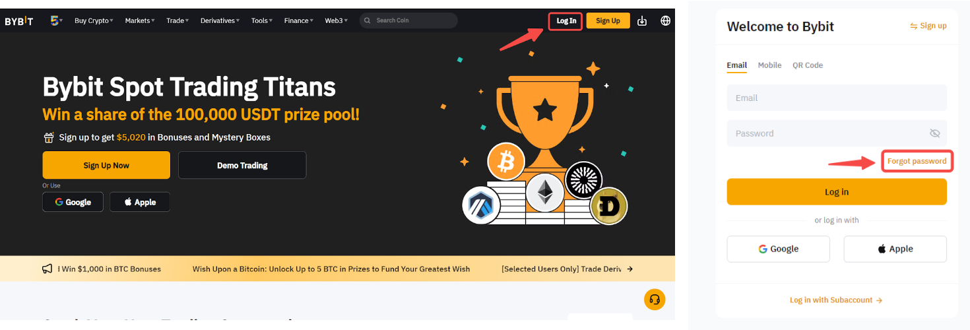Click the Email input field

coord(837,98)
